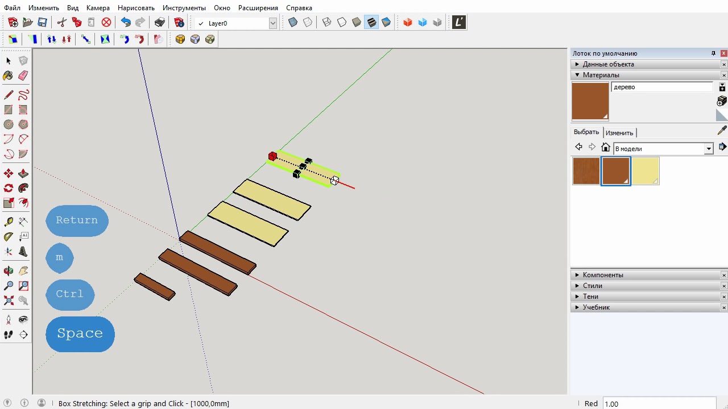Image resolution: width=728 pixels, height=409 pixels.
Task: Click the Create Material icon
Action: pos(722,101)
